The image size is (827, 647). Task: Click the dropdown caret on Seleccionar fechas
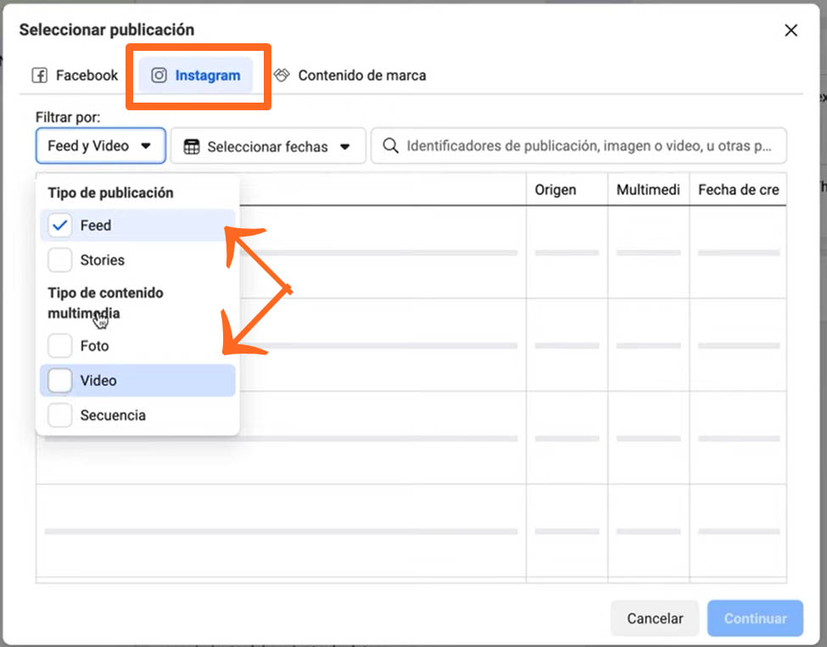(347, 146)
